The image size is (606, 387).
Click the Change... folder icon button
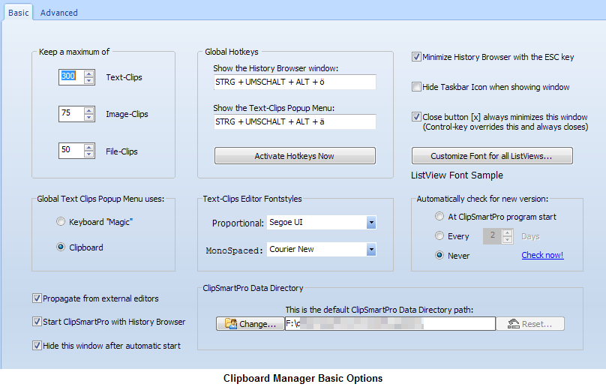[250, 324]
